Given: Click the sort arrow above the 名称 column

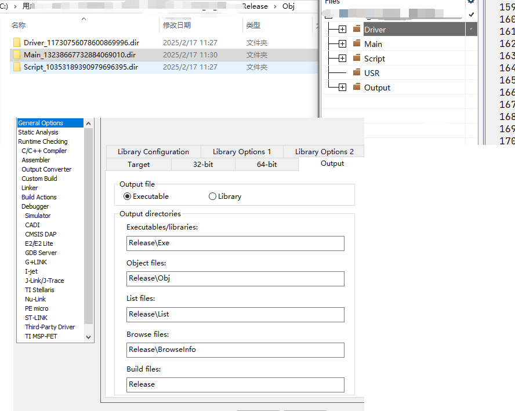Looking at the screenshot, I should click(x=84, y=19).
